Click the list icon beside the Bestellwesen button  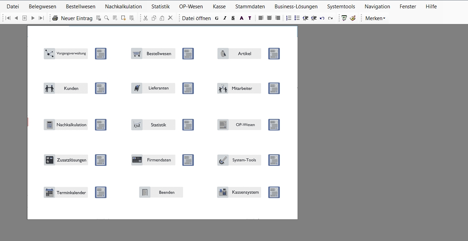pyautogui.click(x=188, y=53)
